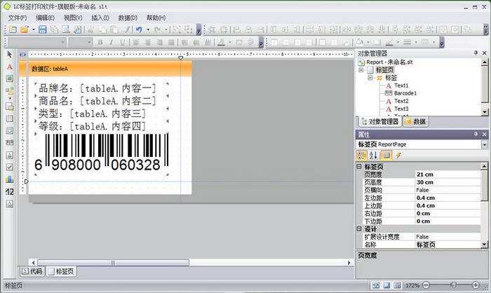
Task: Select Barcode1 in object tree
Action: coord(405,93)
